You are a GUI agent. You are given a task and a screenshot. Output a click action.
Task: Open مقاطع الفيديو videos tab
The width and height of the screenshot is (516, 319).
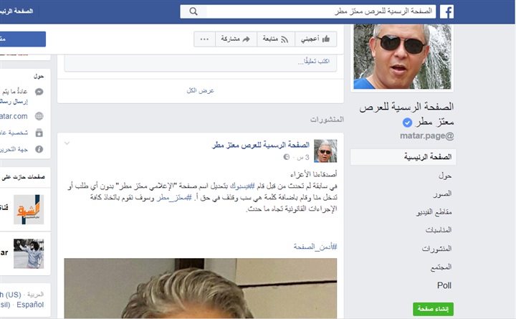[x=434, y=212]
